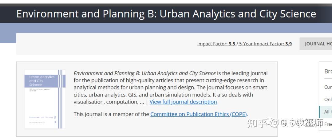The height and width of the screenshot is (137, 332).
Task: Click the journal cover thumbnail image
Action: tap(45, 99)
